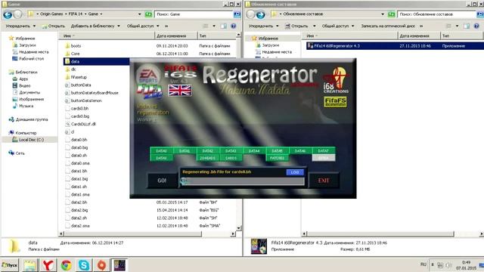Sort by Тип column in Game window
The image size is (484, 272).
click(216, 36)
